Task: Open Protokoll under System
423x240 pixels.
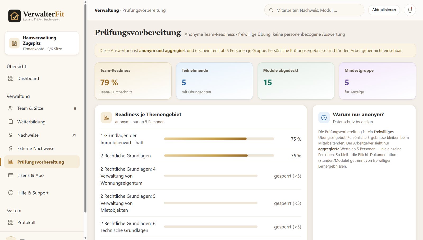Action: pyautogui.click(x=42, y=222)
